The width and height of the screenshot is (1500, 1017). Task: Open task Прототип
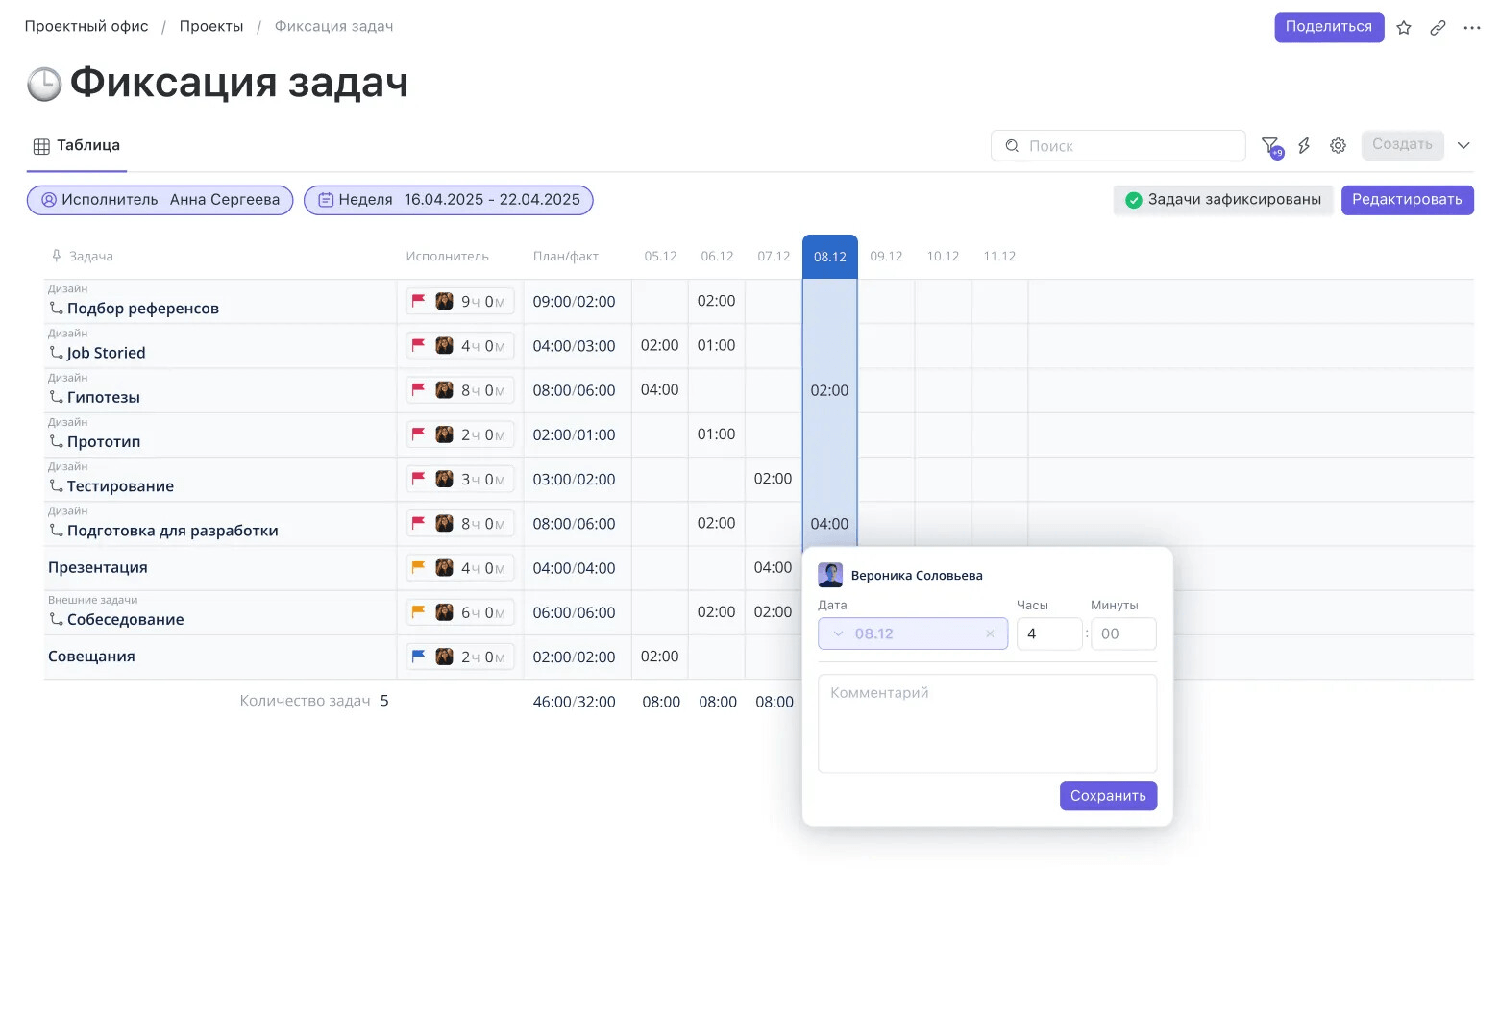104,442
